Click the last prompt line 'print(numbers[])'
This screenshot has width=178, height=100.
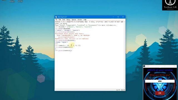(x=64, y=51)
